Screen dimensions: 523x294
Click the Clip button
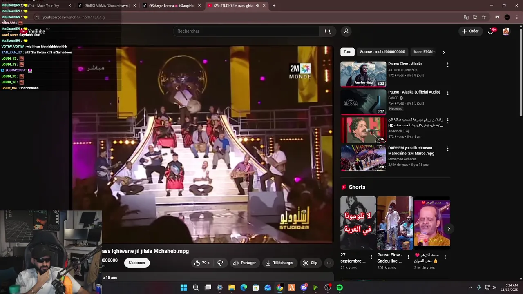tap(310, 263)
